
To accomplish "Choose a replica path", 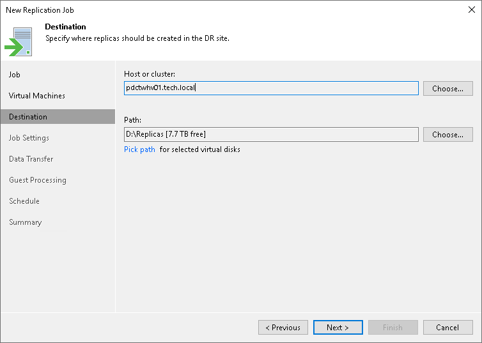I will click(x=447, y=134).
